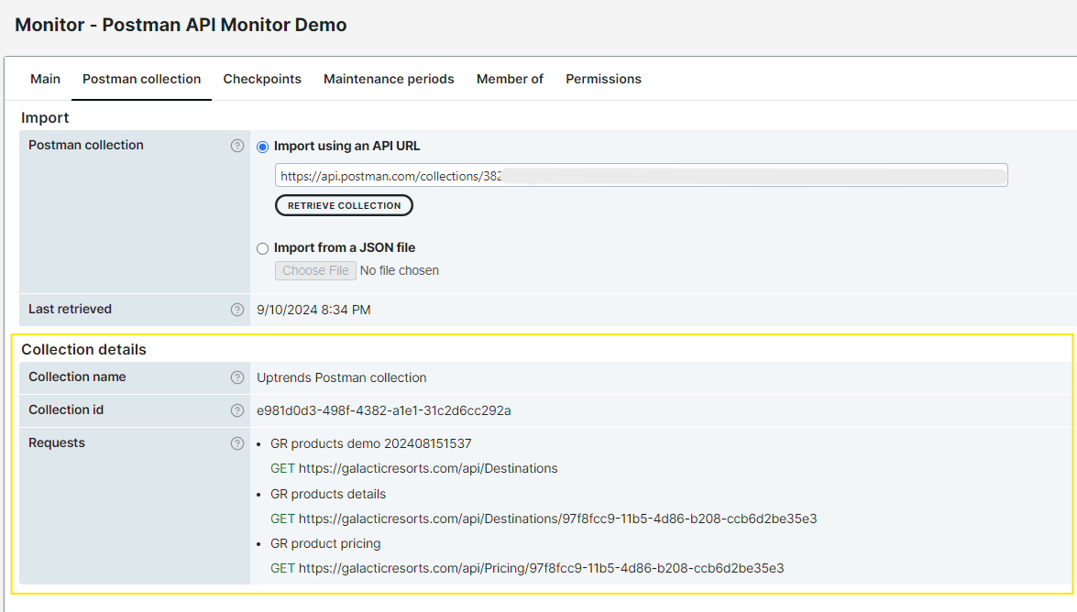The width and height of the screenshot is (1077, 612).
Task: View the Member of tab
Action: click(x=510, y=79)
